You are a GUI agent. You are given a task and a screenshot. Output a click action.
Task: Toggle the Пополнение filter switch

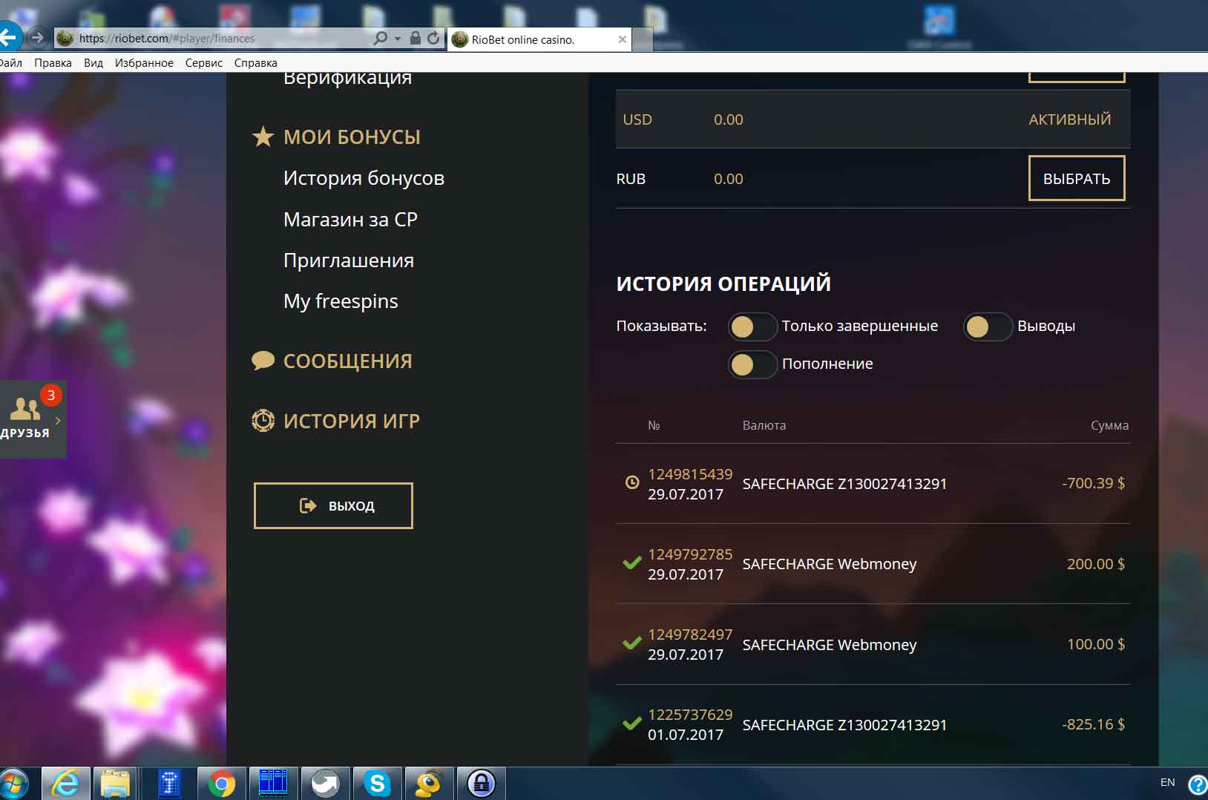[x=752, y=364]
